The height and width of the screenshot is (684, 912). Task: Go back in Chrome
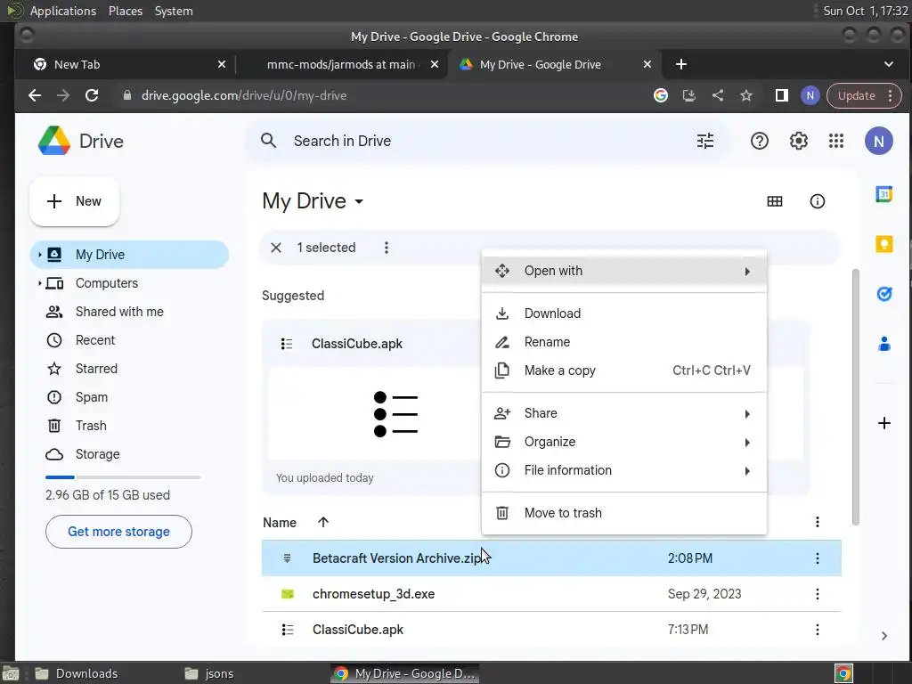coord(35,95)
